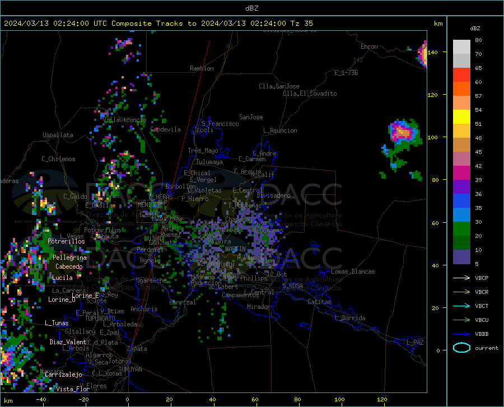The image size is (504, 407).
Task: Click the 'dBZ' label above color scale
Action: [475, 28]
